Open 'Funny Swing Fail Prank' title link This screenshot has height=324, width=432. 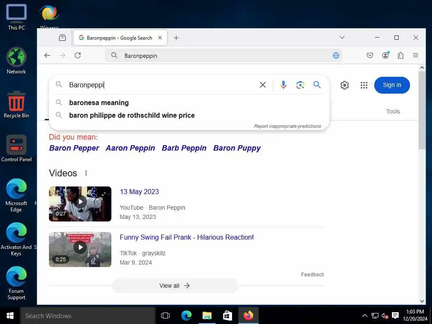187,237
